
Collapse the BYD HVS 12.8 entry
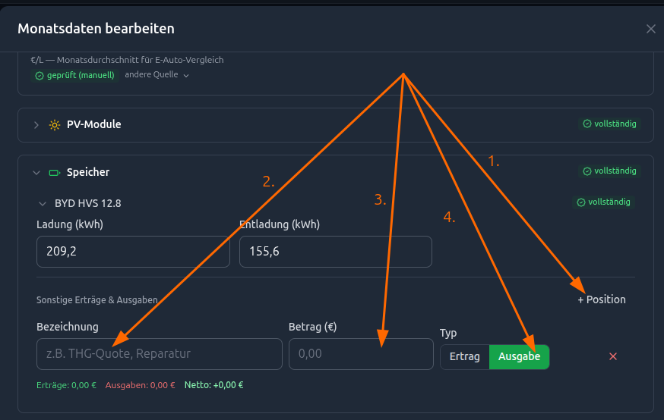tap(43, 204)
